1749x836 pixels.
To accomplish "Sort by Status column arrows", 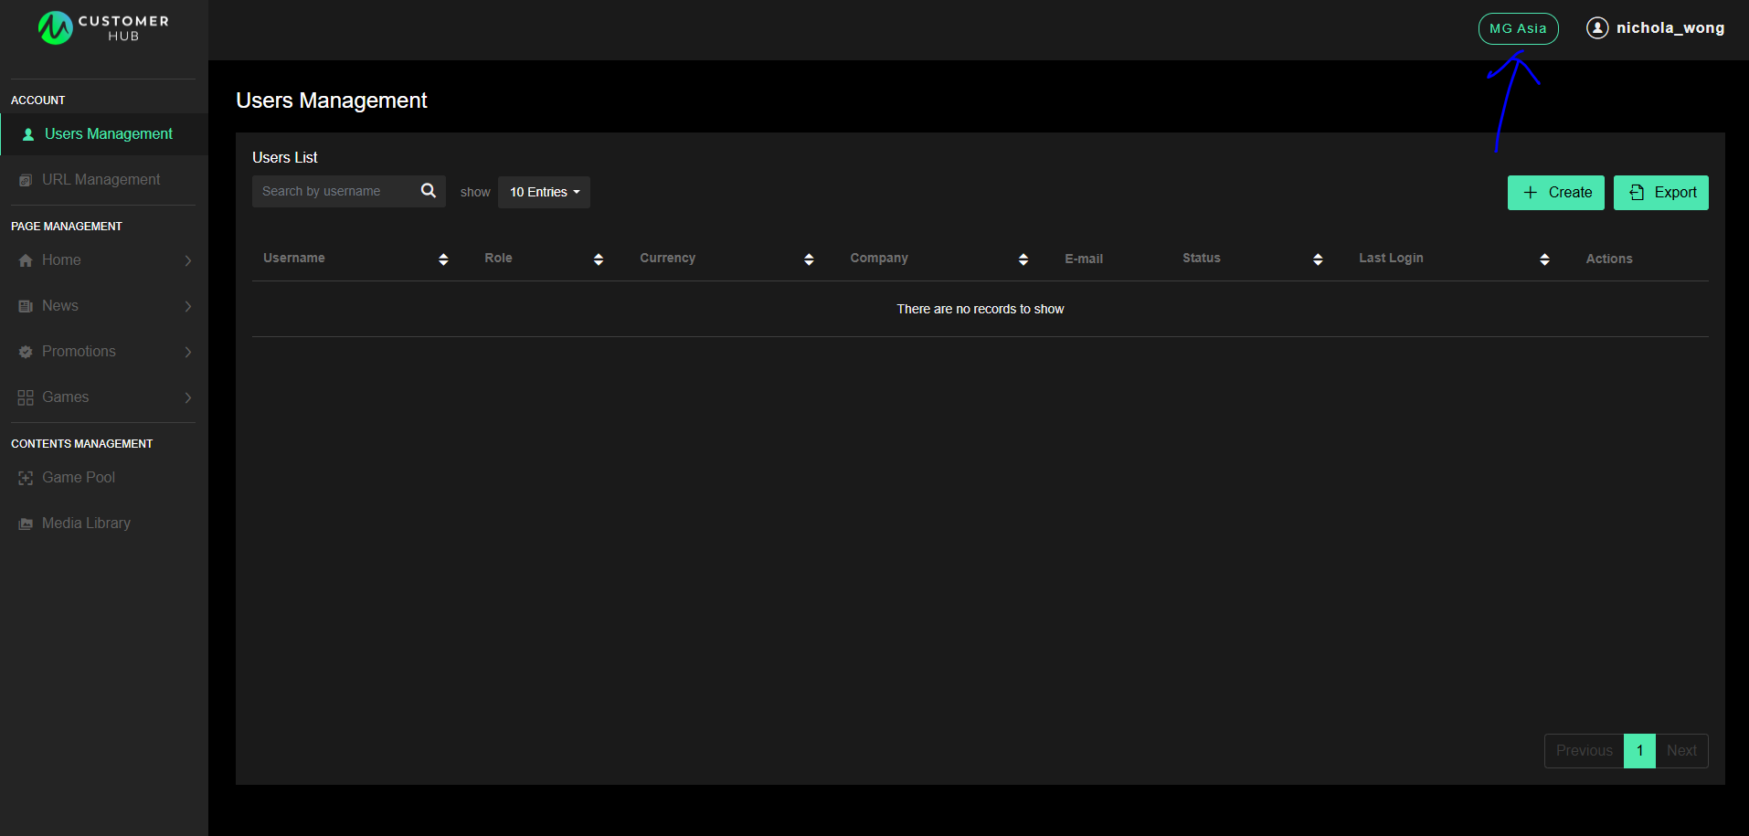I will 1318,259.
